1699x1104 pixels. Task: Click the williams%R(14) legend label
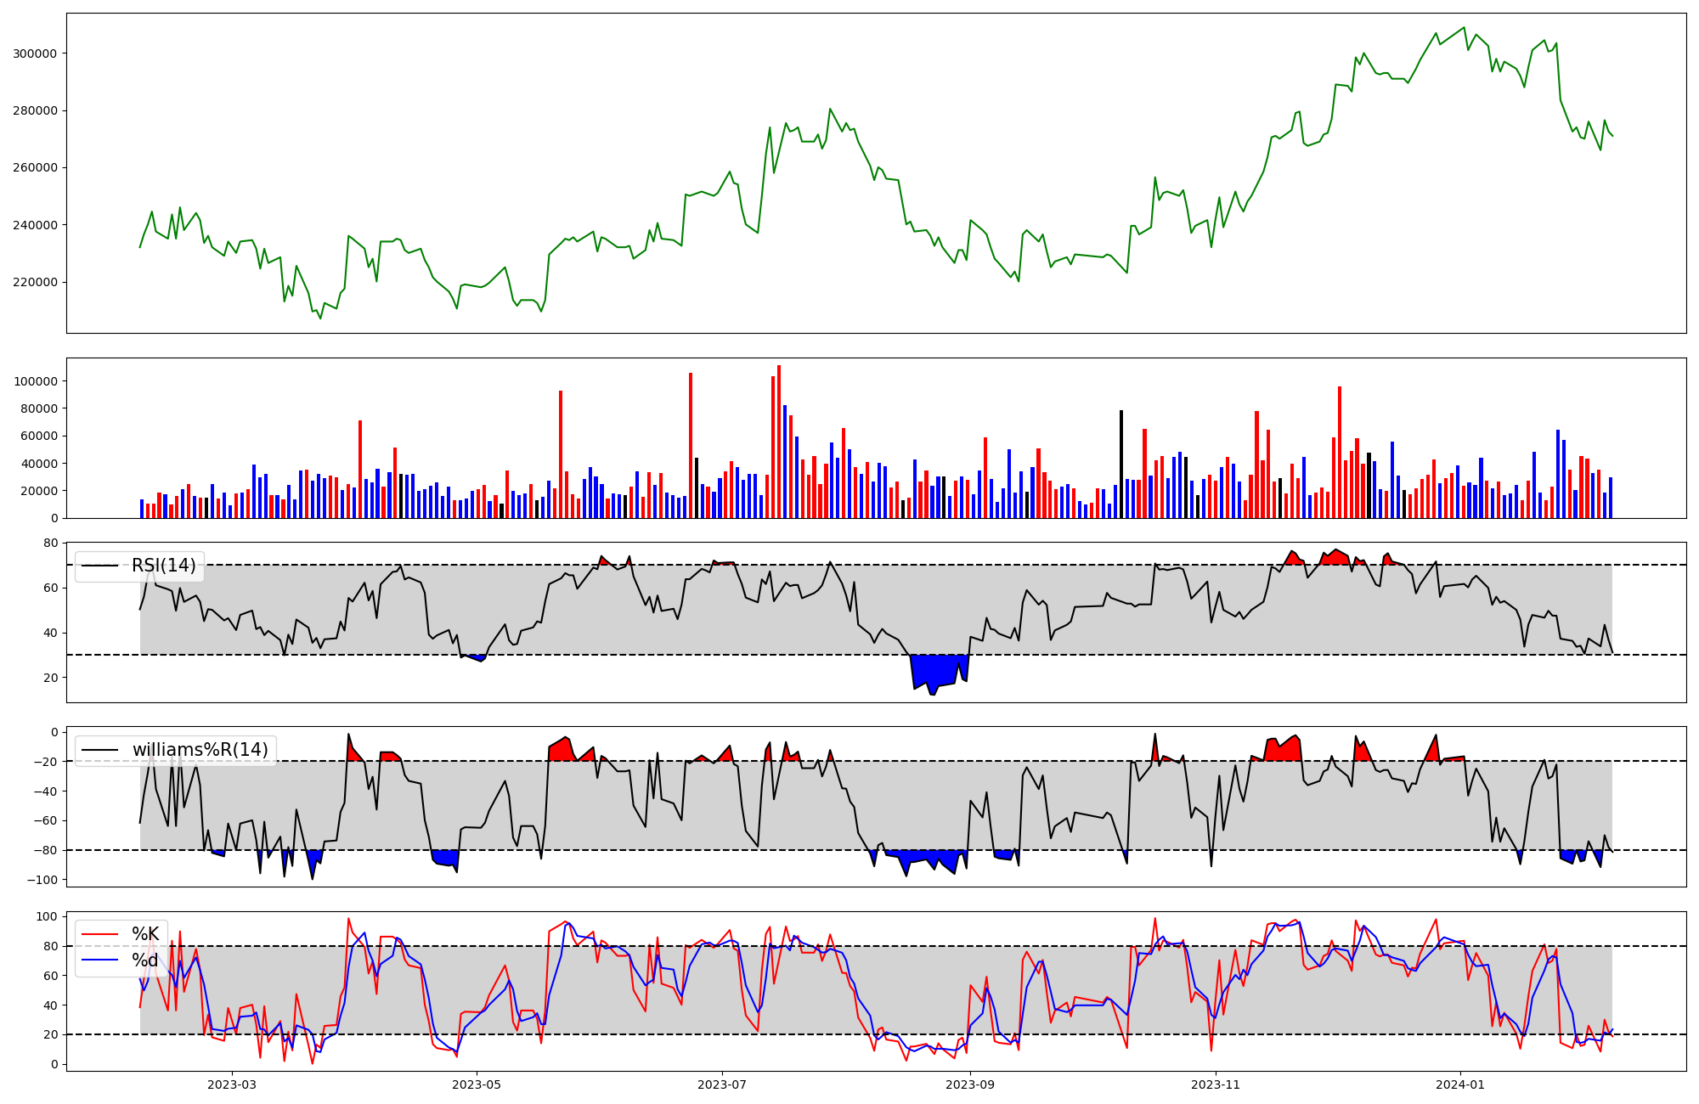200,750
